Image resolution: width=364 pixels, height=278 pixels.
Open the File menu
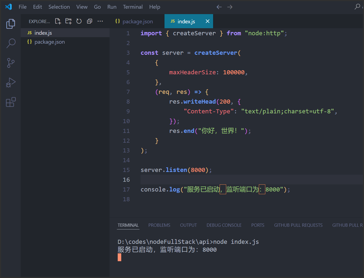click(x=23, y=7)
